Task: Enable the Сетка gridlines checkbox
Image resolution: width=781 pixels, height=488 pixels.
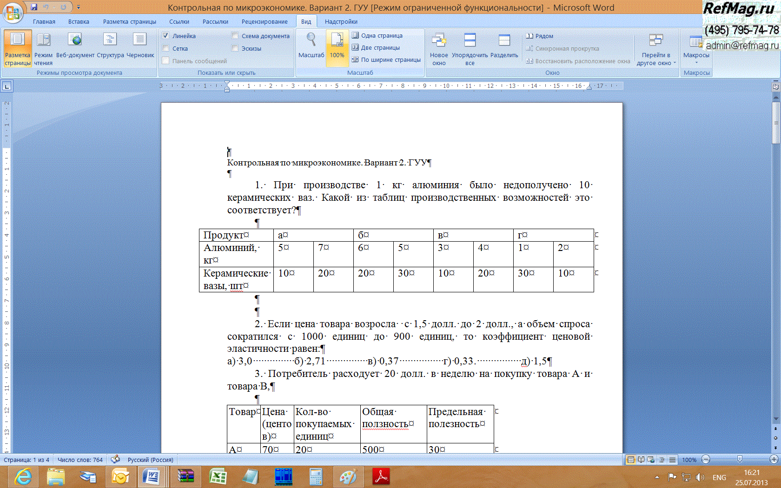Action: pos(165,48)
